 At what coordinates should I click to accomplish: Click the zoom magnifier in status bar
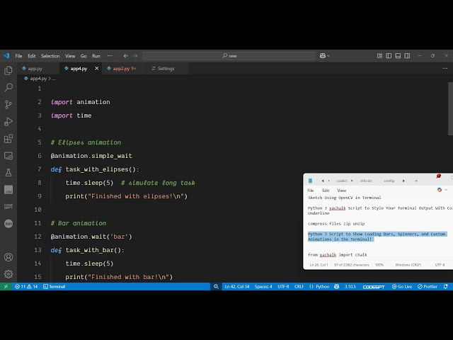[216, 286]
